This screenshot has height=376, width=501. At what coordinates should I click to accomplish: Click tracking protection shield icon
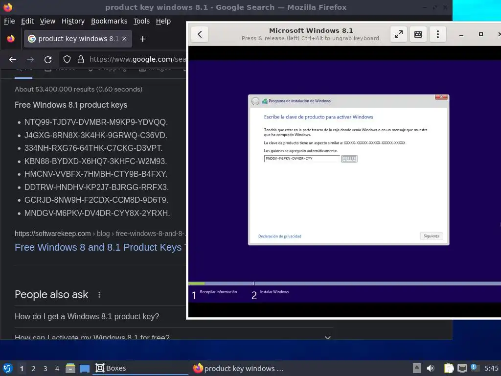coord(67,59)
